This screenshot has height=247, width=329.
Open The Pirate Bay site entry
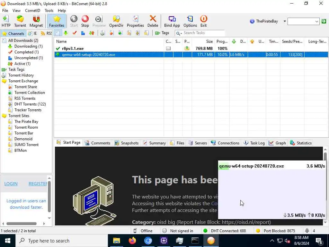coord(26,121)
